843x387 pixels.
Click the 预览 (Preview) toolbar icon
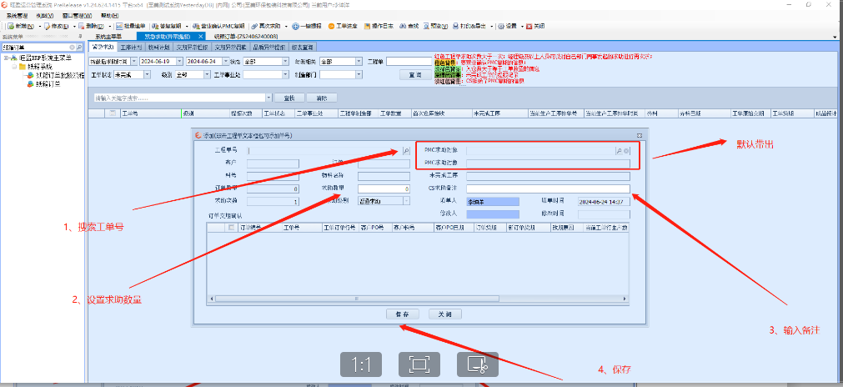pos(426,26)
